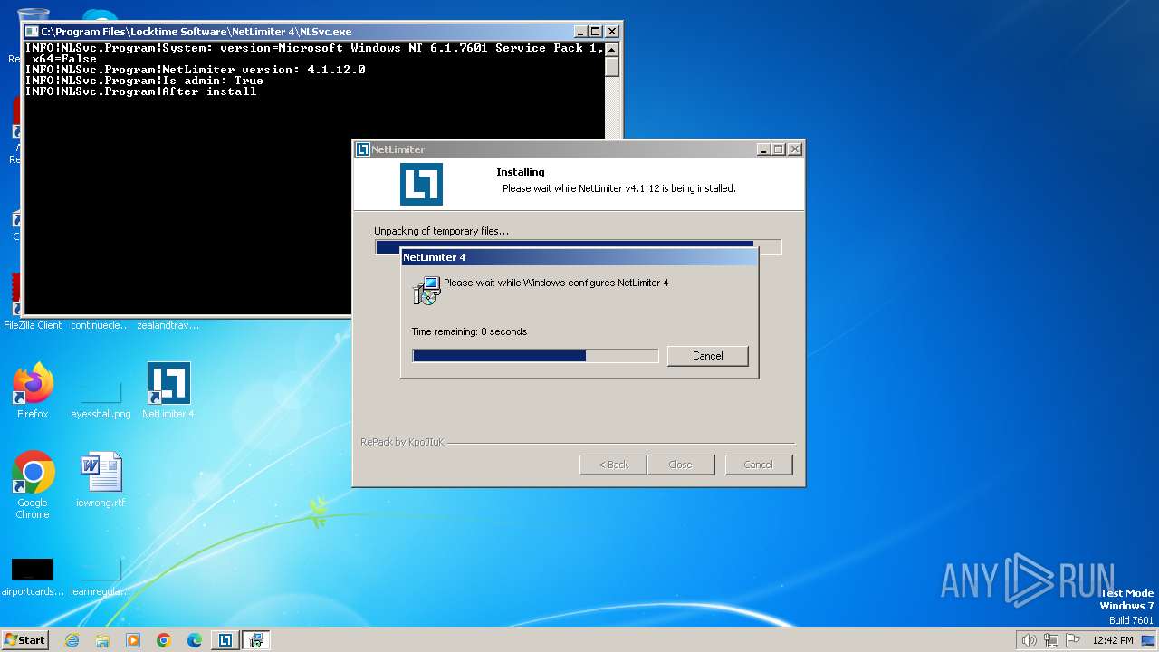This screenshot has width=1159, height=652.
Task: Click the 'RePack by KpoJIuK' label
Action: (402, 442)
